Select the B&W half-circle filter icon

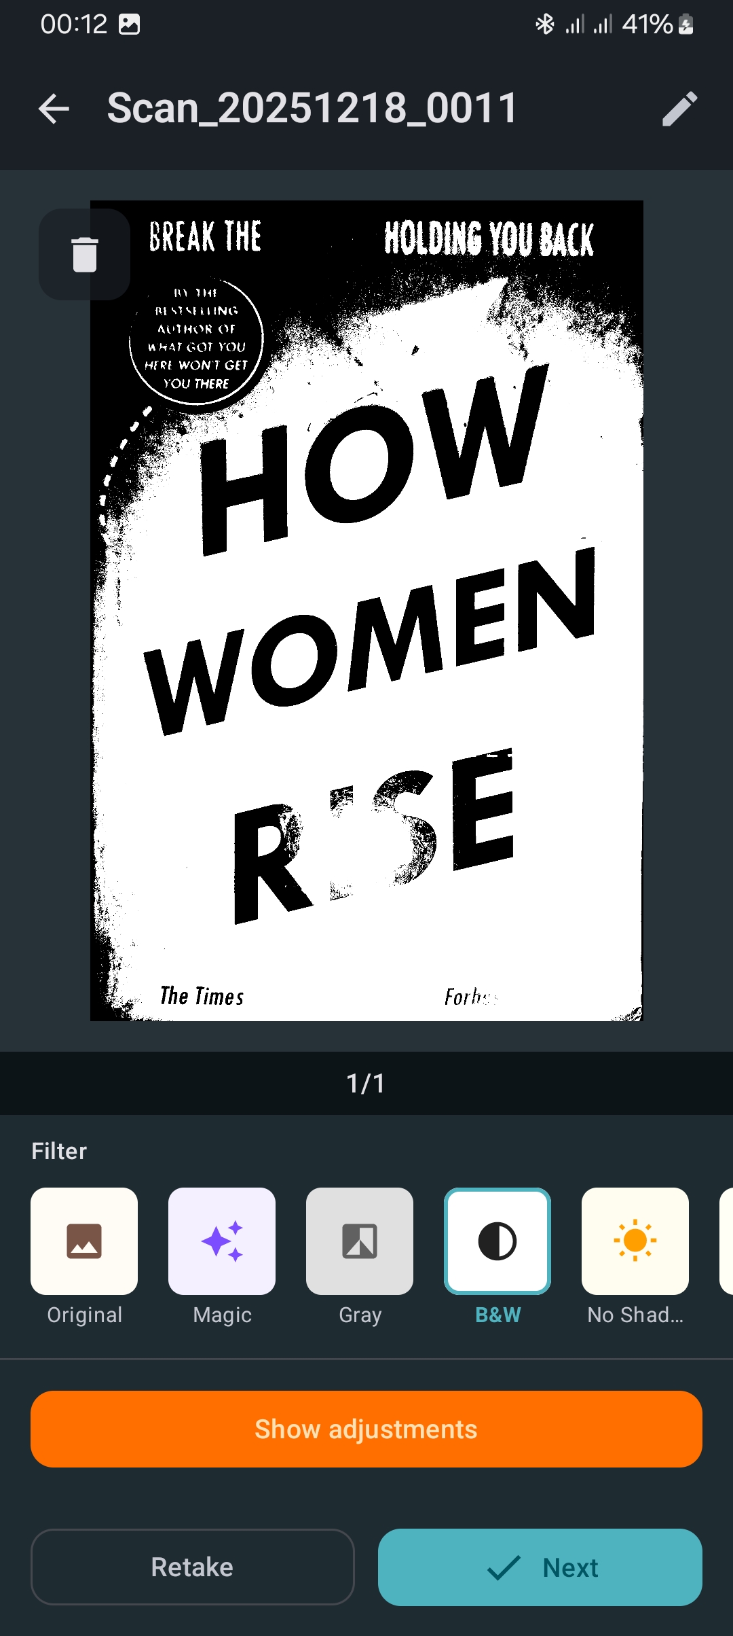[497, 1241]
